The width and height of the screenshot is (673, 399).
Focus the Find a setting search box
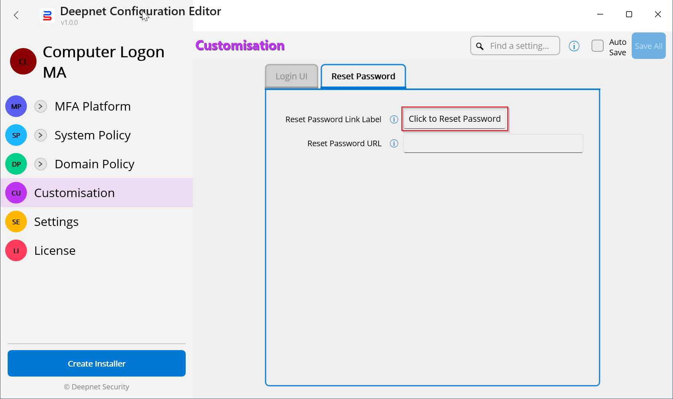point(519,46)
